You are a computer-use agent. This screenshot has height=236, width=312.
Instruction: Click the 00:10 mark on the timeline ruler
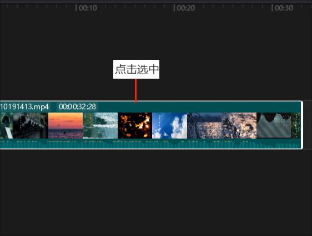coord(87,8)
